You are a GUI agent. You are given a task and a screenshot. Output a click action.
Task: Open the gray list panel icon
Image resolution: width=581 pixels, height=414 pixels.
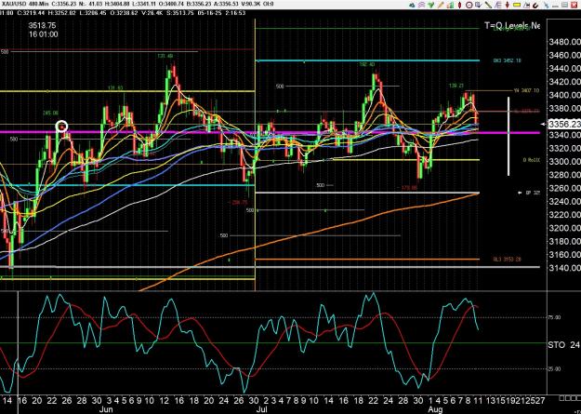[564, 5]
